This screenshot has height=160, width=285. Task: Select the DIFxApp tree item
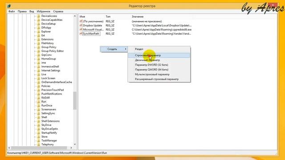coord(46,28)
